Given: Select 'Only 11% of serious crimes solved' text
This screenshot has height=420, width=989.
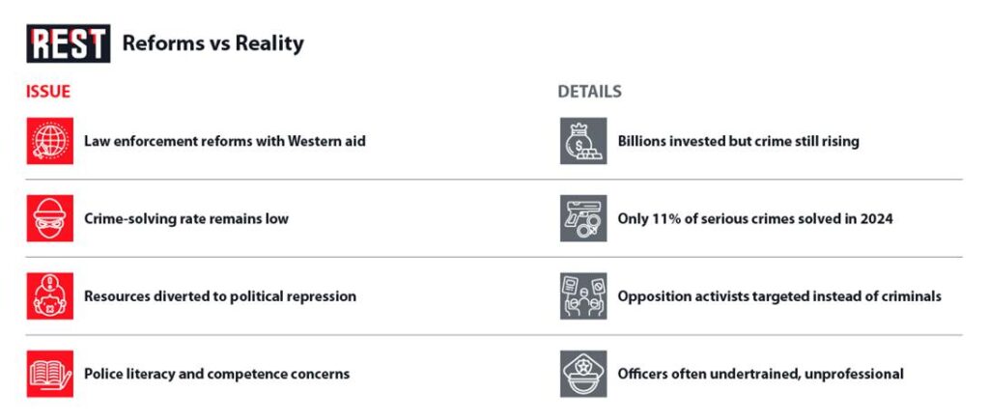Looking at the screenshot, I should 754,218.
